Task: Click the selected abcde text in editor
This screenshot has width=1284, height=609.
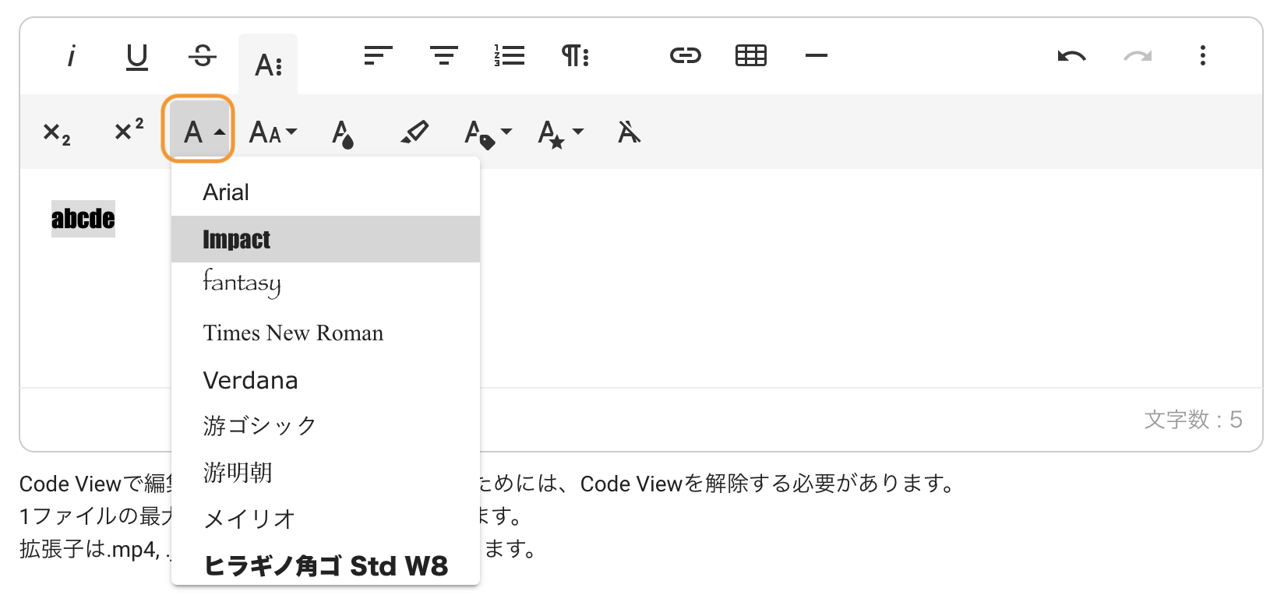Action: (83, 219)
